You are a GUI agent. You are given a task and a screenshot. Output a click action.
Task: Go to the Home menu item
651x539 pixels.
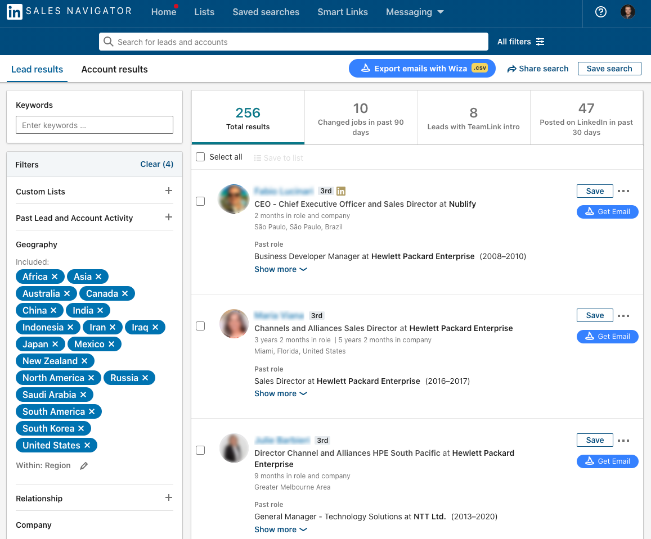coord(164,12)
